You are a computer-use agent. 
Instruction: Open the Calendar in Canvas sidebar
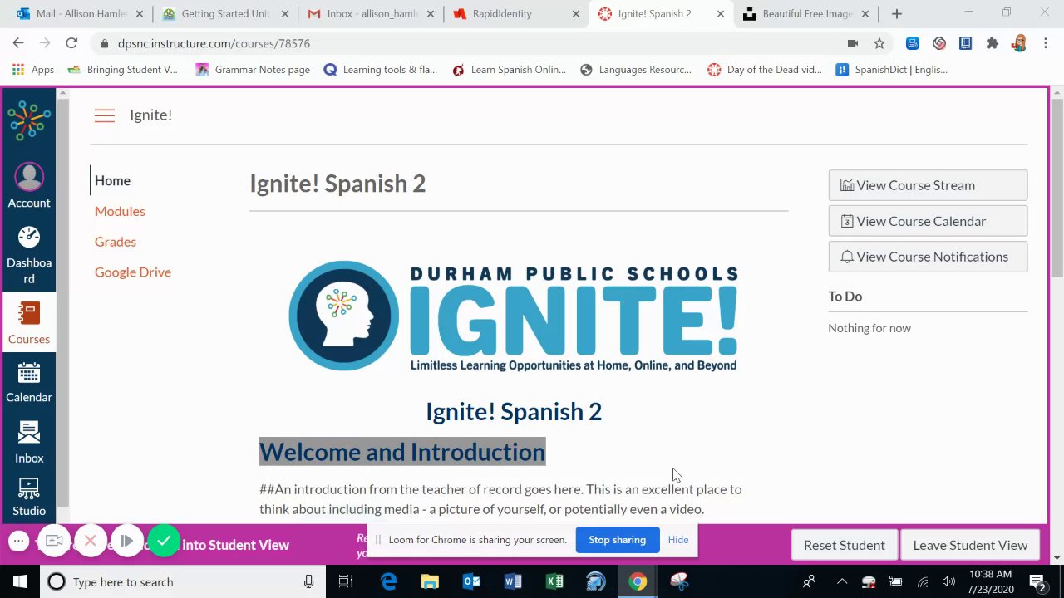(29, 382)
